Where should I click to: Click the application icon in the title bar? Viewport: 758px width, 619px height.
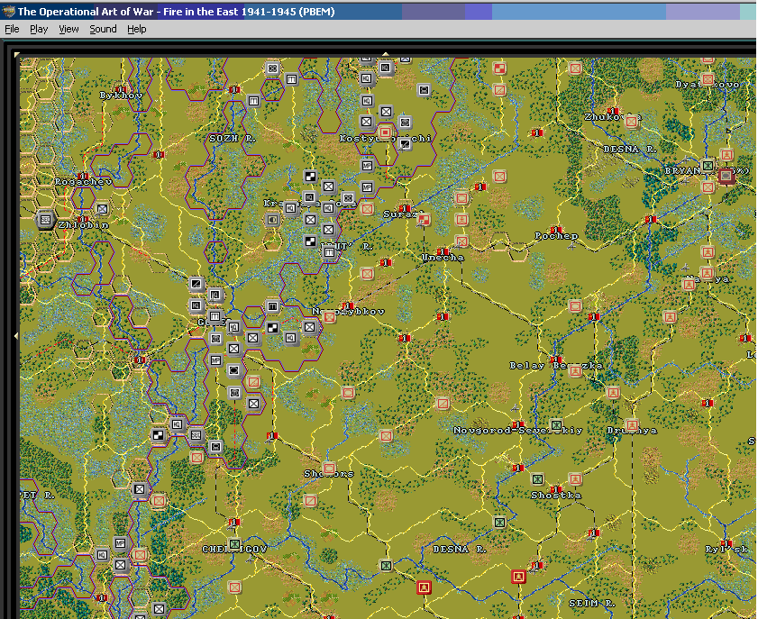[x=8, y=11]
